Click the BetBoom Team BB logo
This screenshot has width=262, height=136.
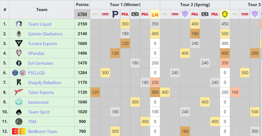[19, 131]
